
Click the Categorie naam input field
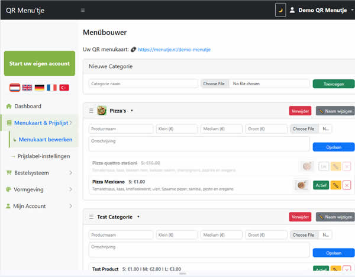point(143,84)
